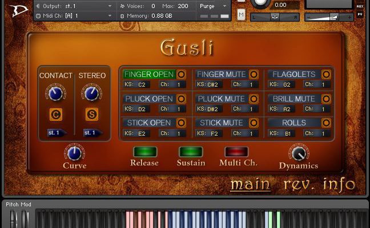
Task: Toggle the green Sustain switch
Action: 191,152
